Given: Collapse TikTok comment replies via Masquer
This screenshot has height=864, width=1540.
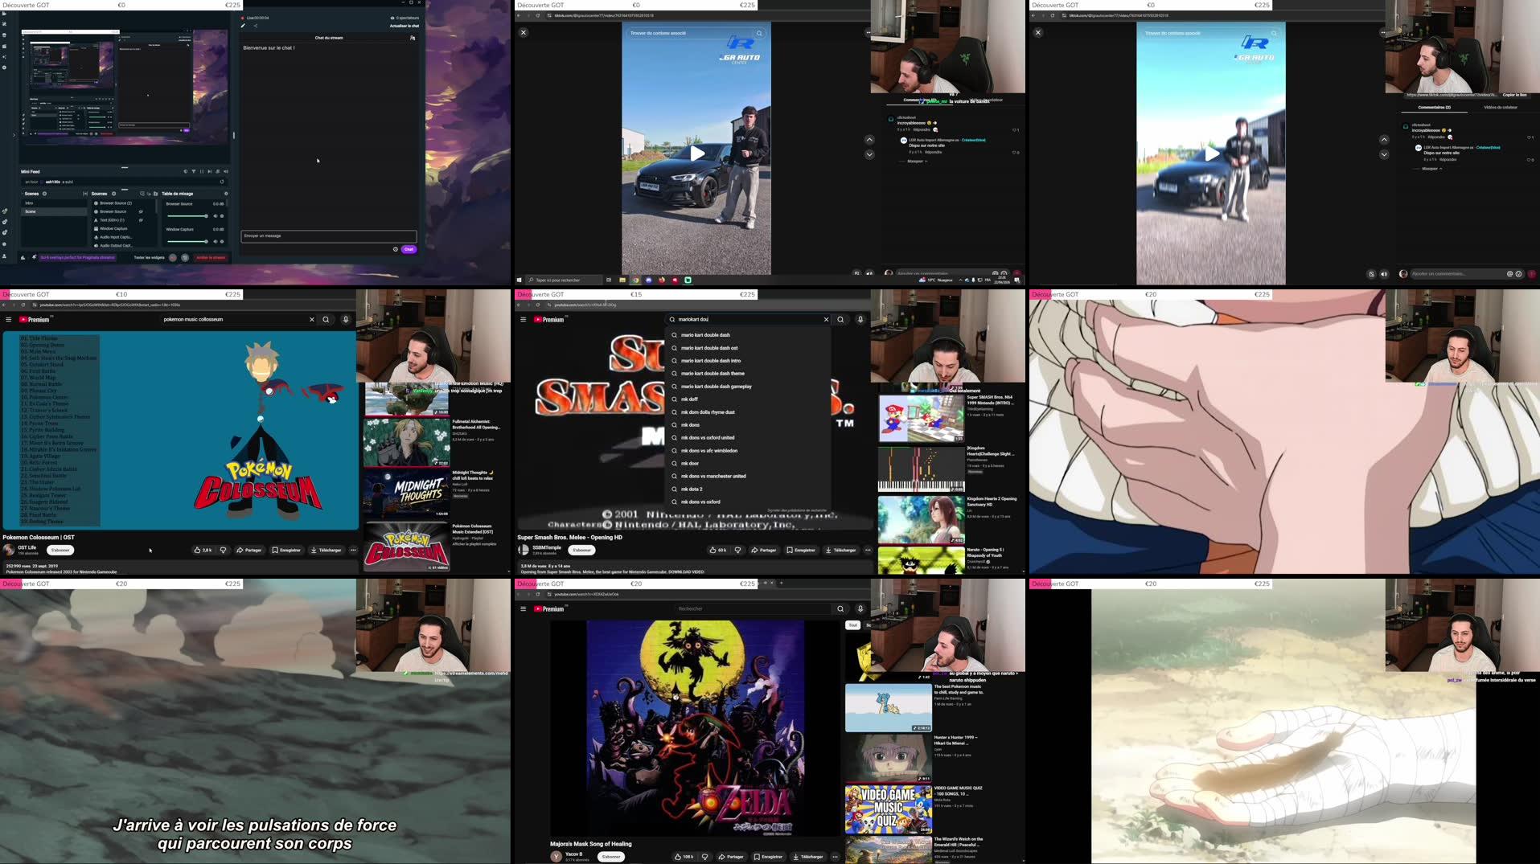Looking at the screenshot, I should [914, 162].
